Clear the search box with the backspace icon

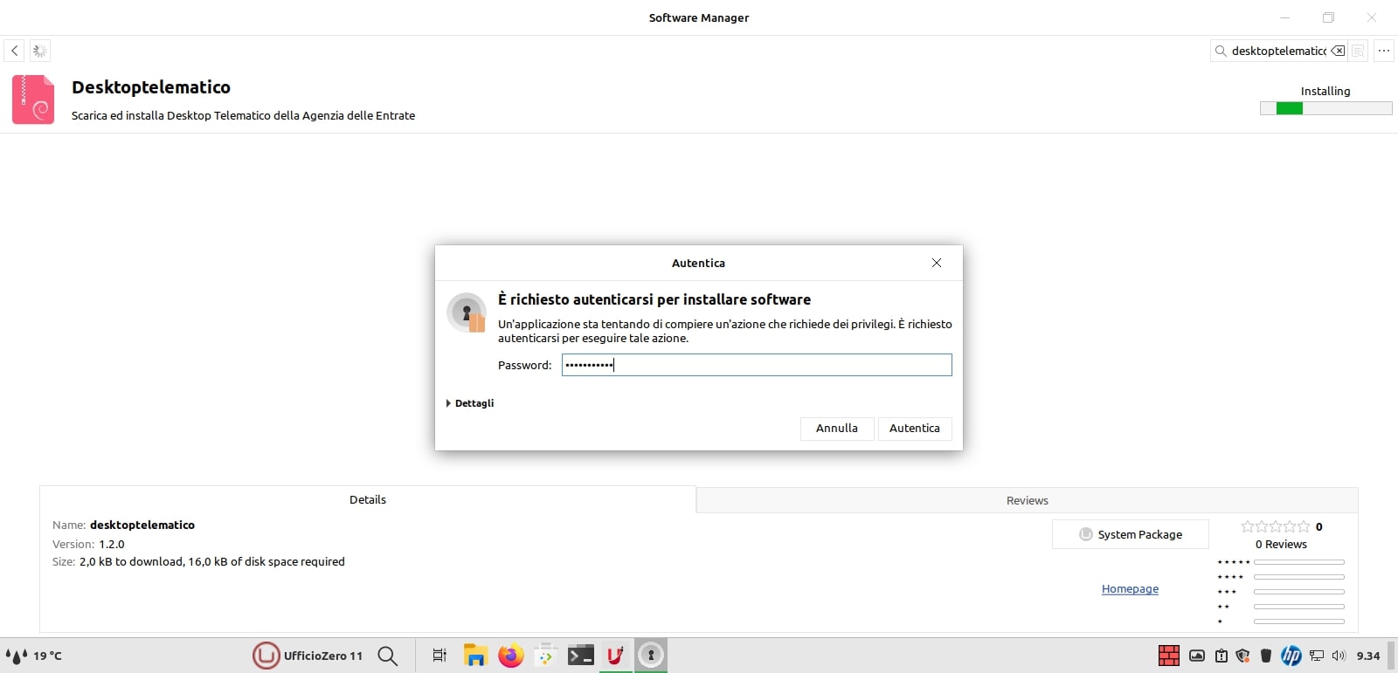pyautogui.click(x=1338, y=51)
